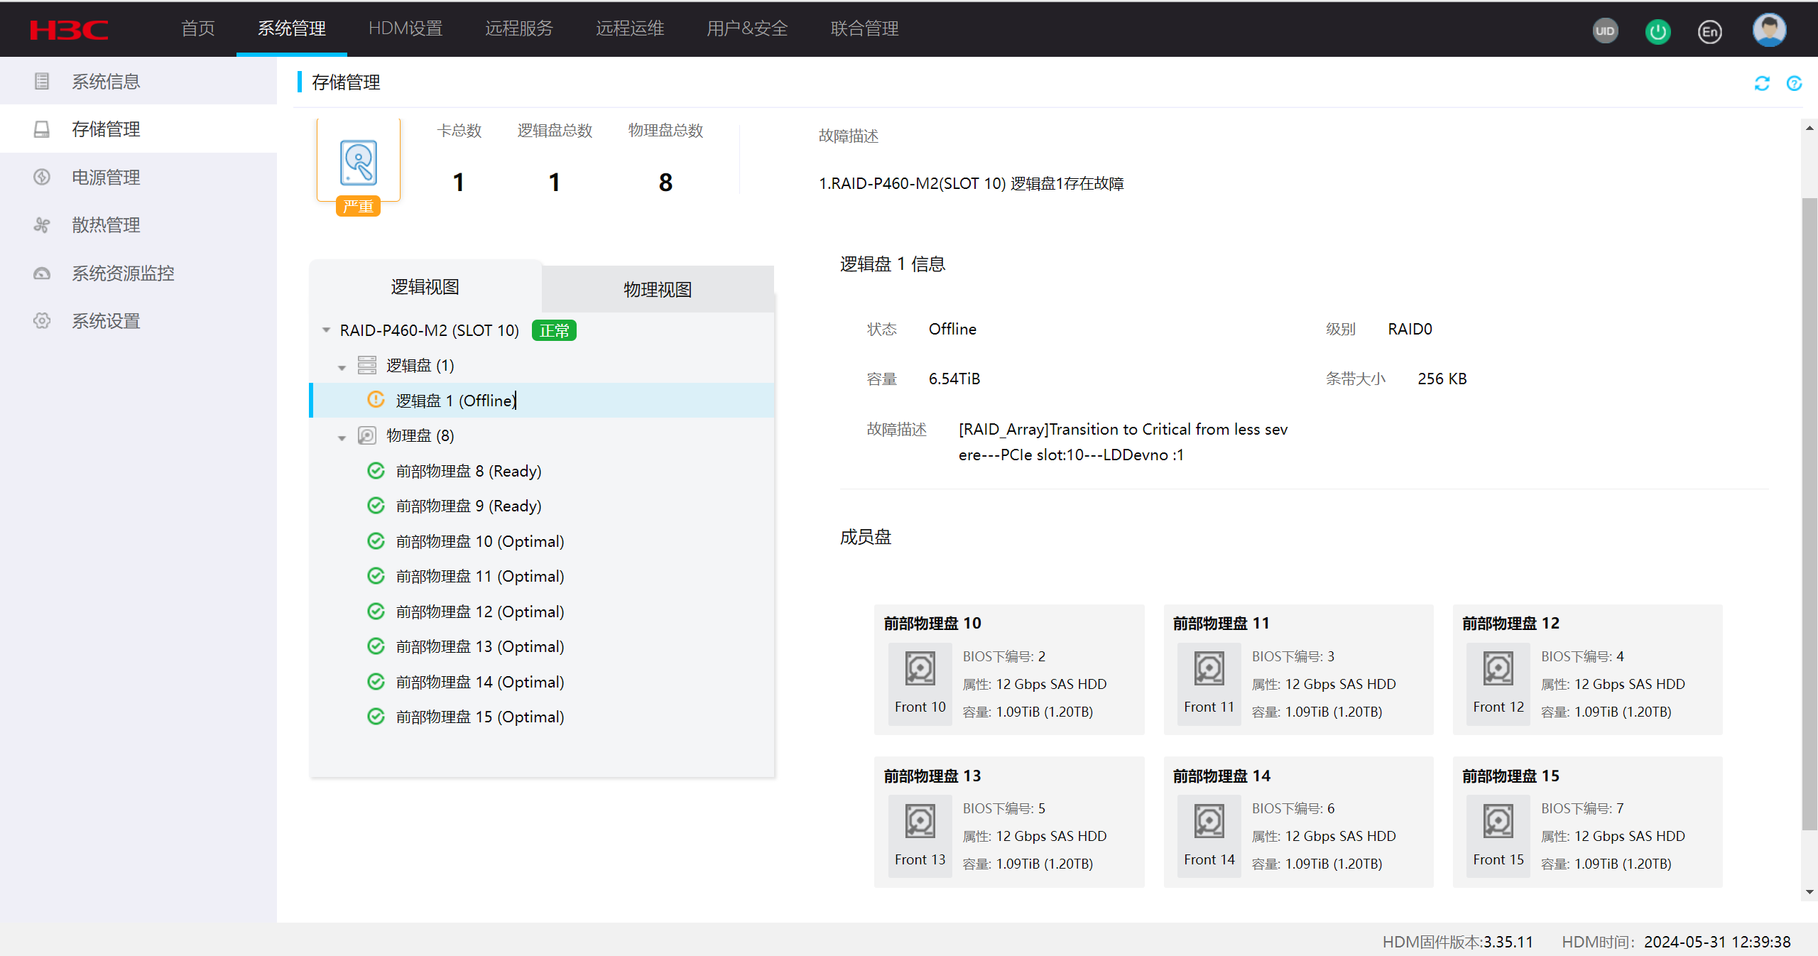Collapse the logical disk (1) group
Viewport: 1818px width, 956px height.
(x=342, y=366)
